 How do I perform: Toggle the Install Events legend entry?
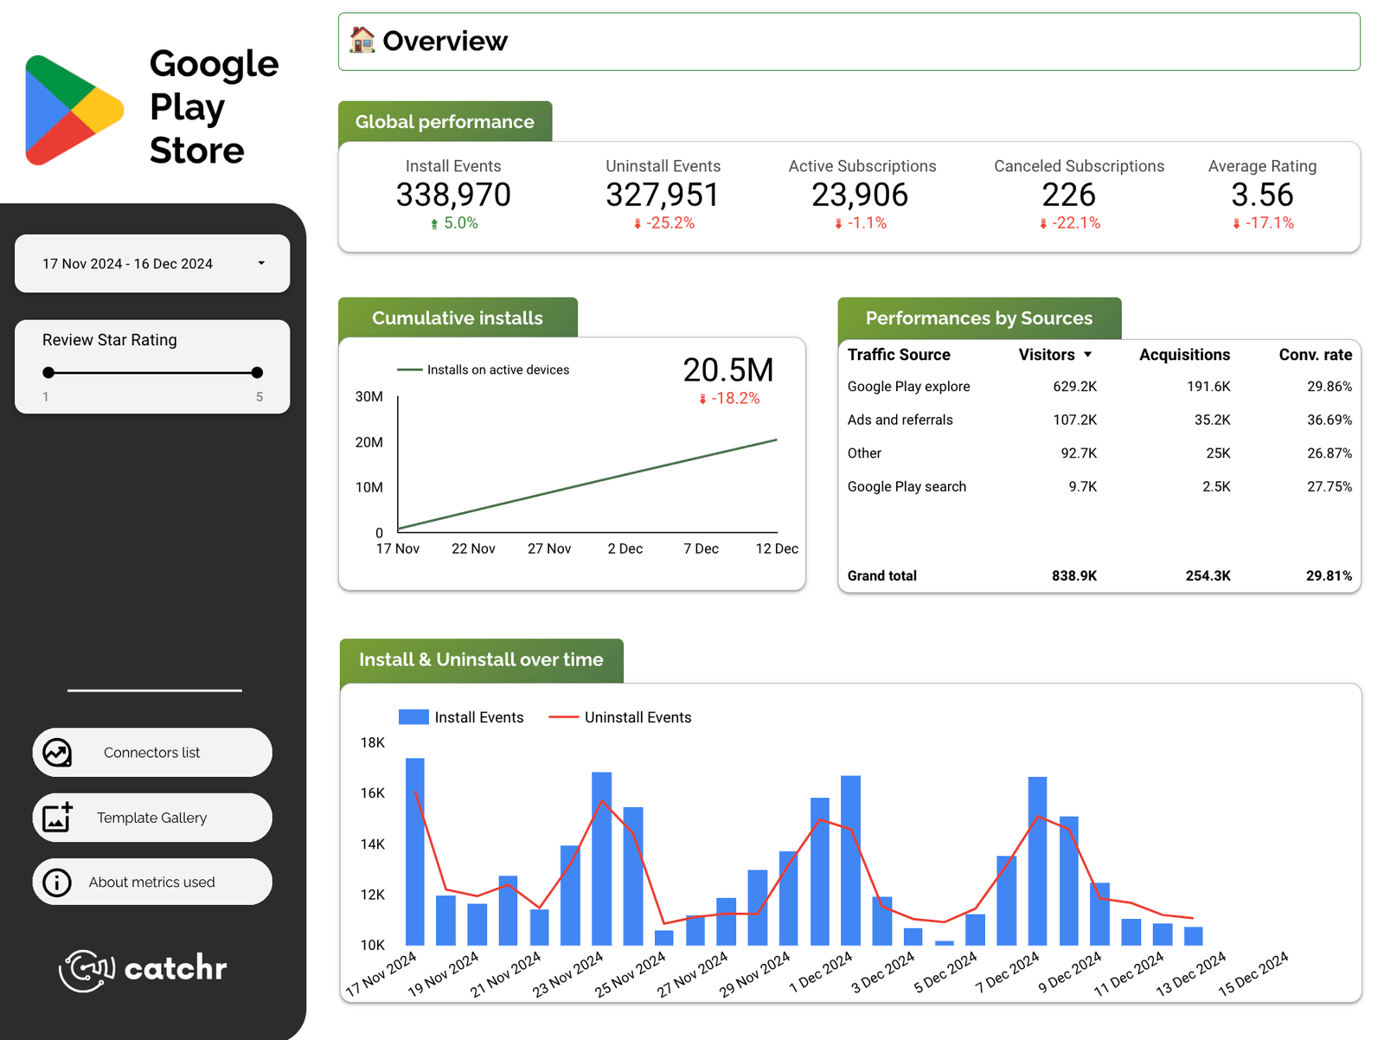click(478, 716)
